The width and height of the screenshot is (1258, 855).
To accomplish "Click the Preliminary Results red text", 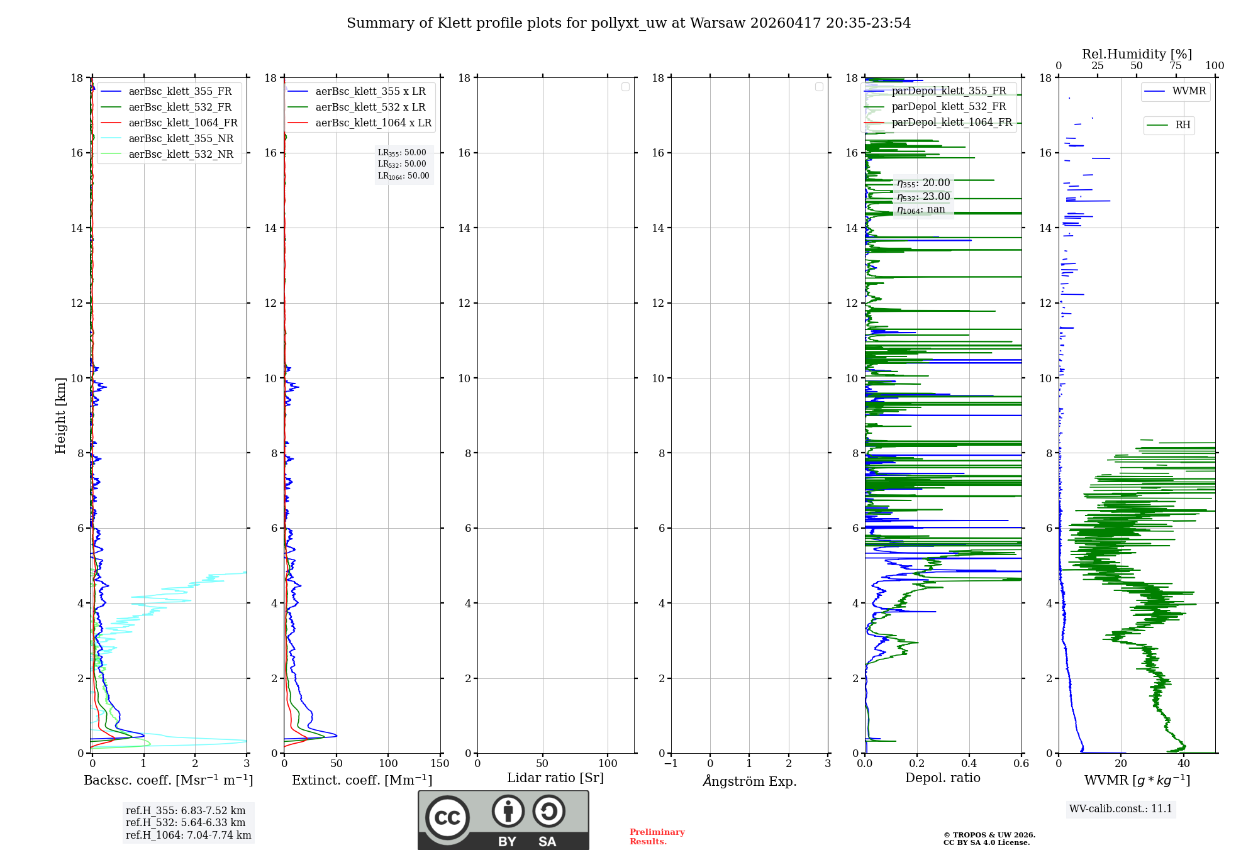I will [657, 837].
